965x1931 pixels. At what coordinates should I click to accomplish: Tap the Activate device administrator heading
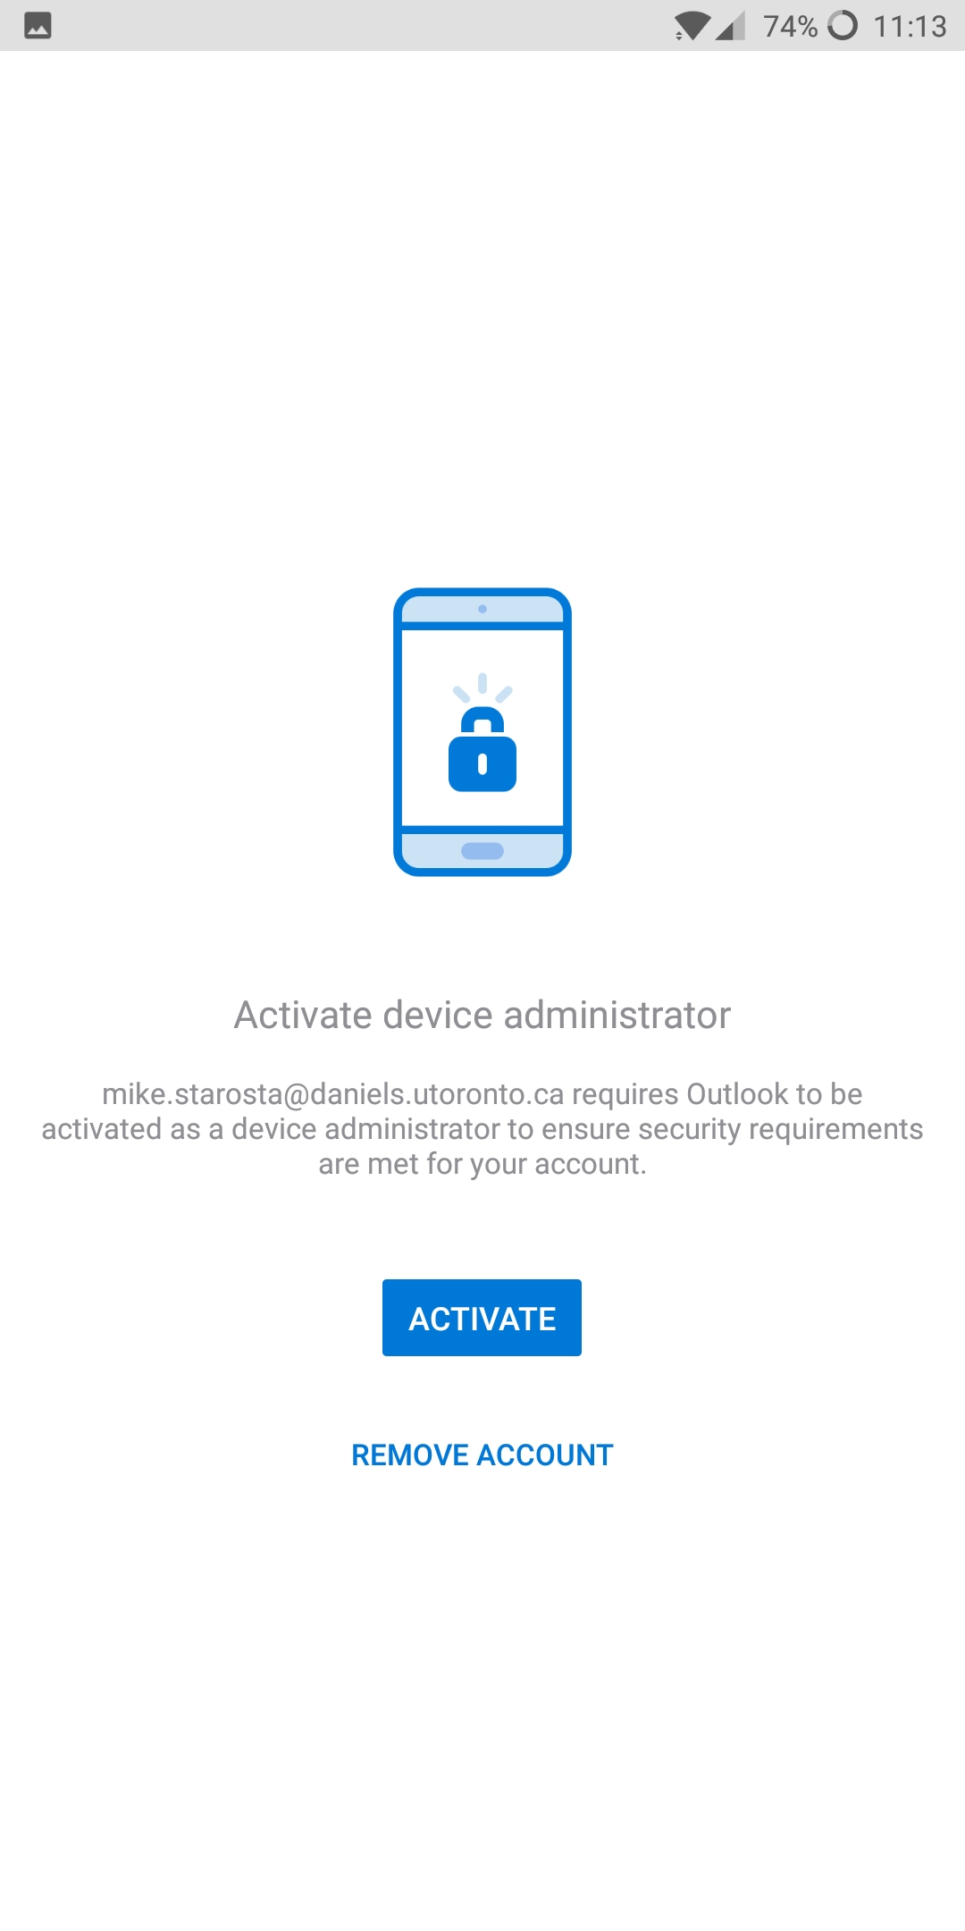point(482,1016)
